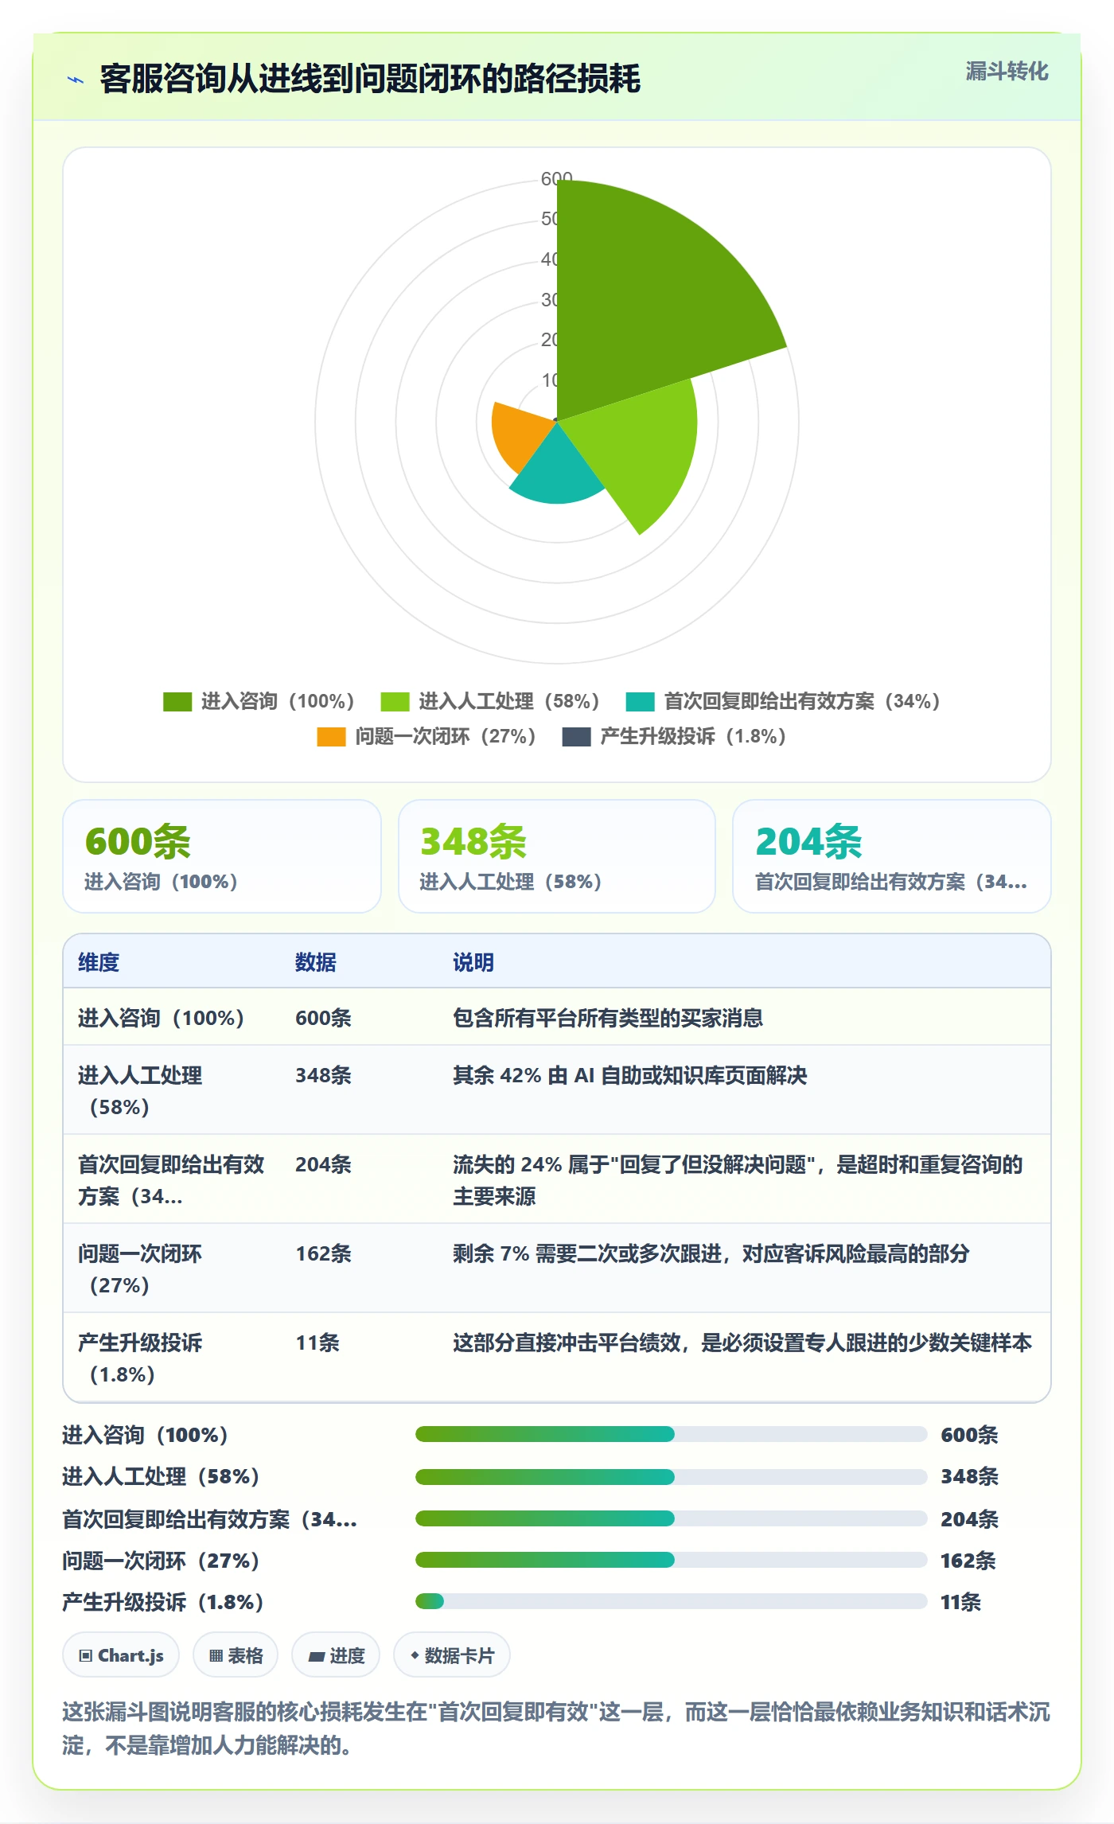1114x1824 pixels.
Task: Click the 剩余 7% 需要二次或多次跟进 description
Action: [711, 1253]
